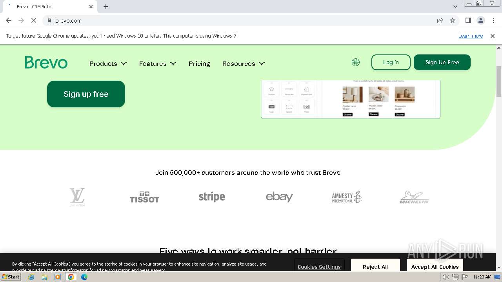The width and height of the screenshot is (502, 282).
Task: Open the Chrome profile avatar
Action: click(480, 20)
